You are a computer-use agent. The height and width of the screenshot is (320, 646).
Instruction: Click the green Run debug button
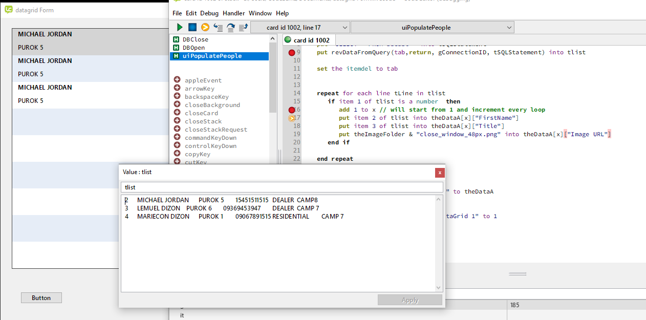tap(180, 27)
